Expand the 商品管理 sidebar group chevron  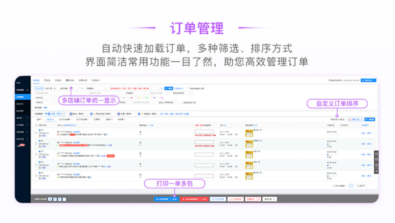click(x=27, y=132)
